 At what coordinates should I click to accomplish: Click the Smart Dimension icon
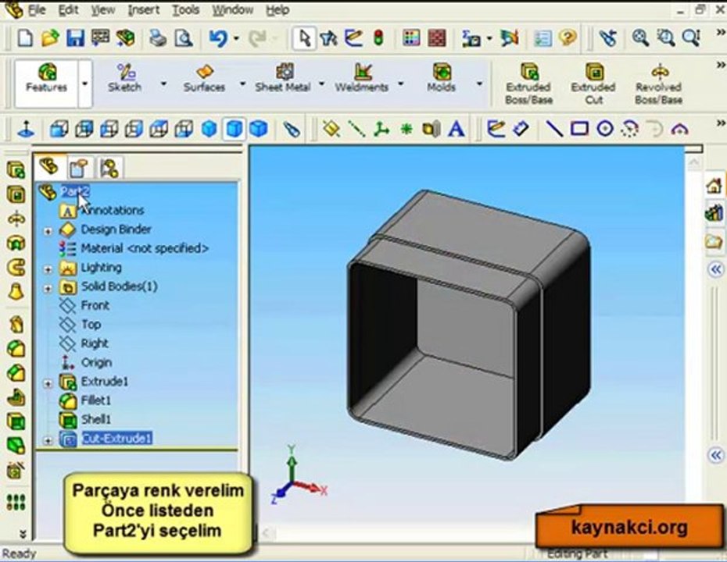521,129
